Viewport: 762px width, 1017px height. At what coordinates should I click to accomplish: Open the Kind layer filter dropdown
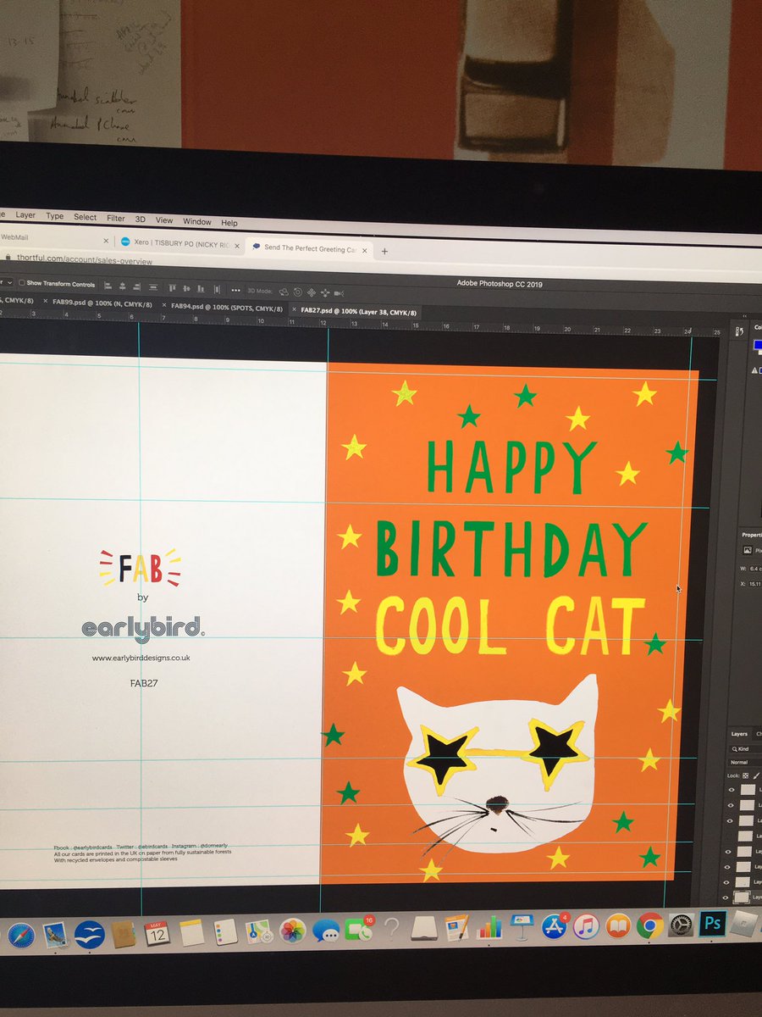[746, 749]
